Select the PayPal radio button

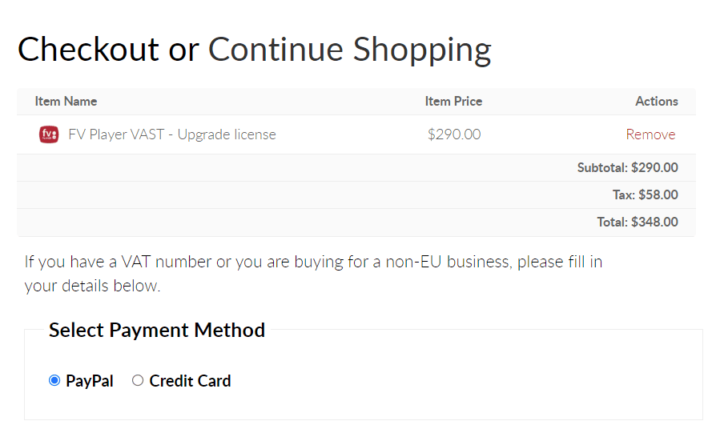(54, 380)
